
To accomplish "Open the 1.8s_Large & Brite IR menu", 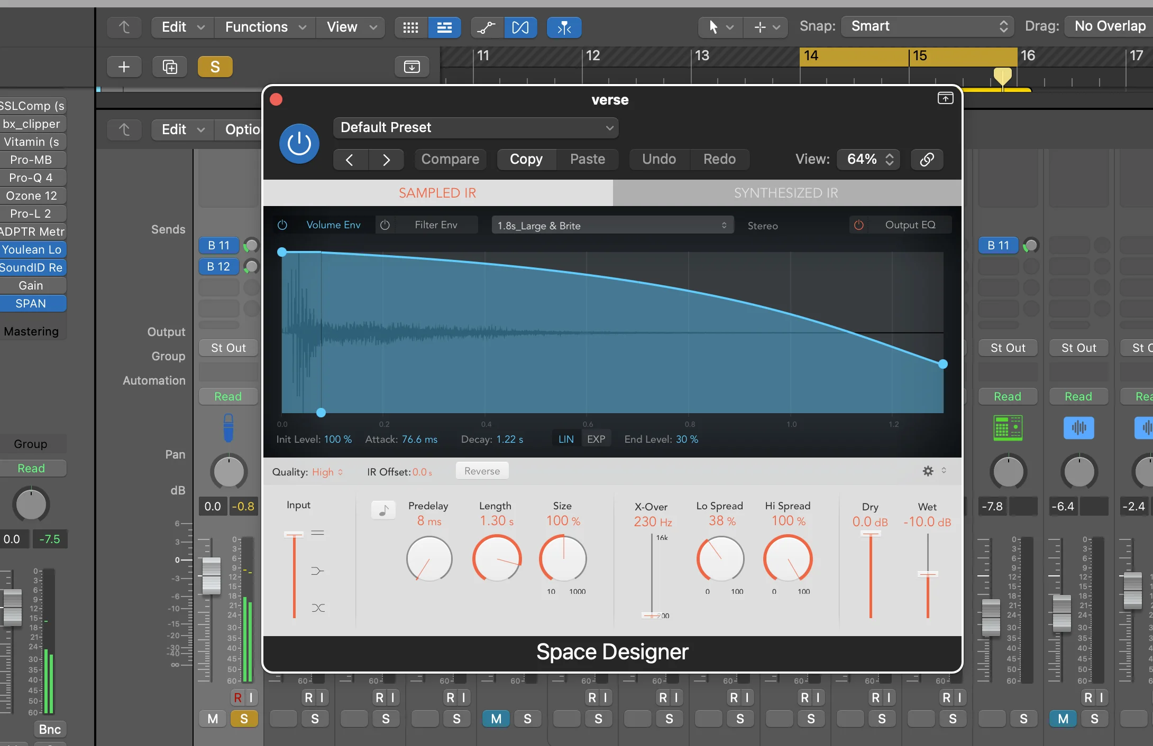I will [x=612, y=225].
